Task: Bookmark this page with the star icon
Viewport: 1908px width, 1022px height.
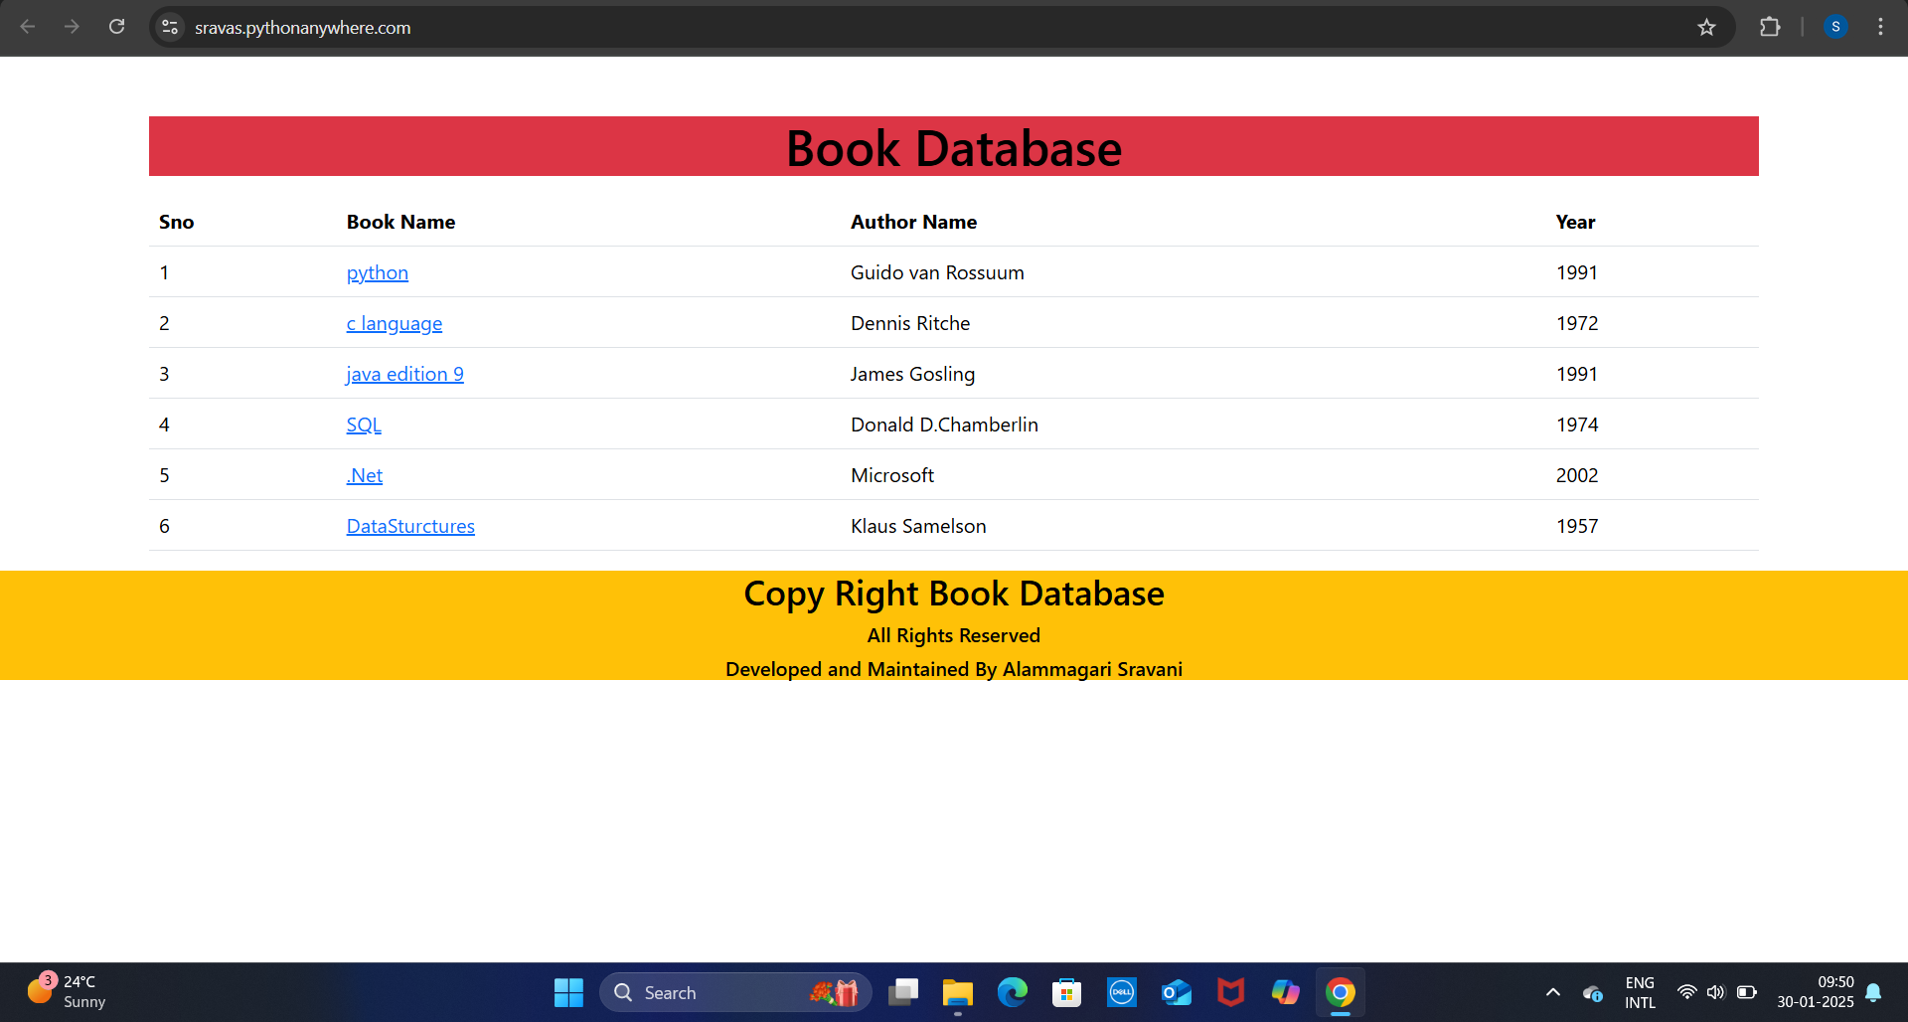Action: point(1706,27)
